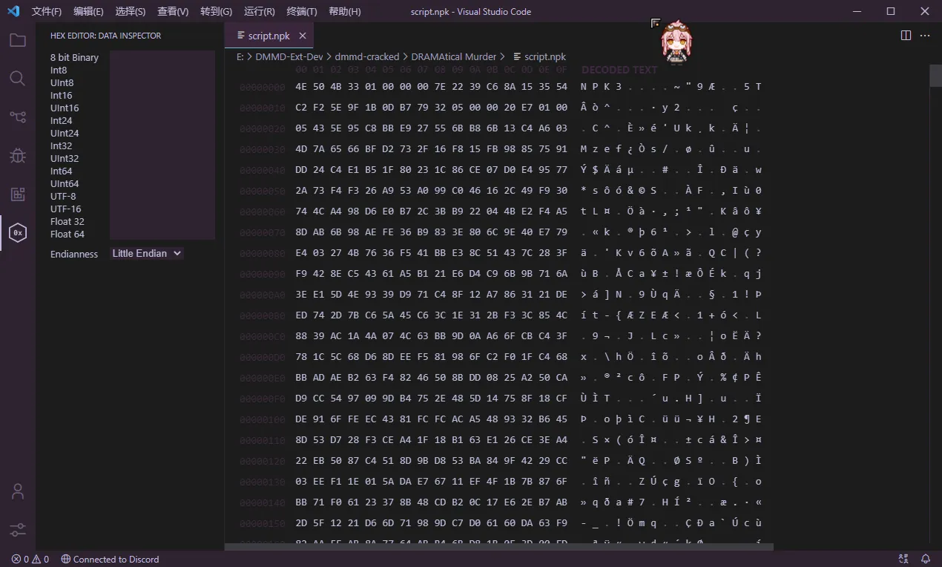The image size is (942, 567).
Task: Open the Manage gear icon
Action: tap(18, 530)
